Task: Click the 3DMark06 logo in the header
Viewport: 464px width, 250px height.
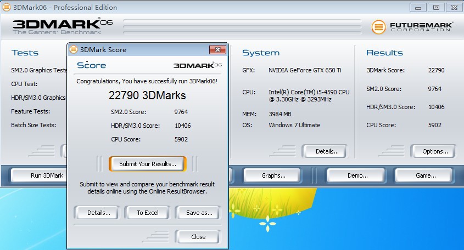Action: click(x=63, y=27)
